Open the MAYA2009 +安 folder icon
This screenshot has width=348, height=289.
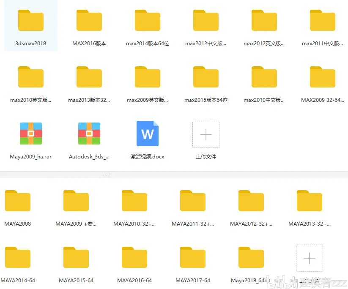(x=76, y=201)
